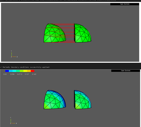
Task: Click the yellow colorbar segment
Action: pyautogui.click(x=25, y=71)
